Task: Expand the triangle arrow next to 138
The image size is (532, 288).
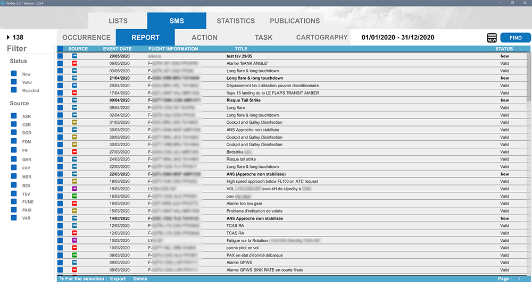Action: [x=8, y=37]
